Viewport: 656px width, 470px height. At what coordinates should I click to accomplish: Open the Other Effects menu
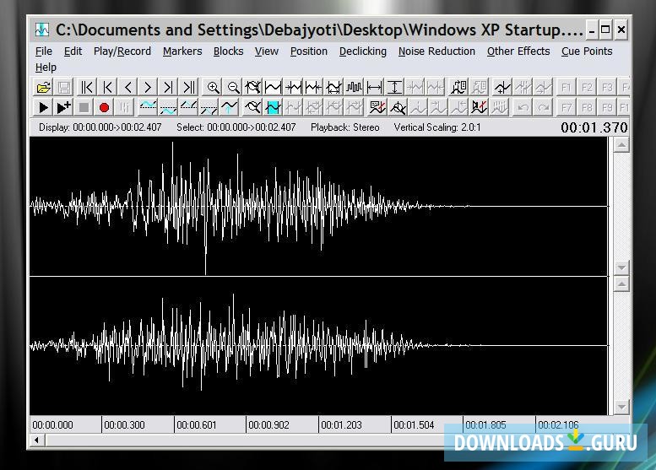518,51
